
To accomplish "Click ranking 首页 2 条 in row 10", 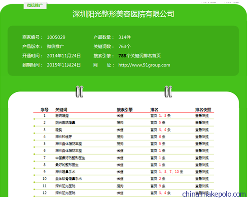I will tap(158, 179).
